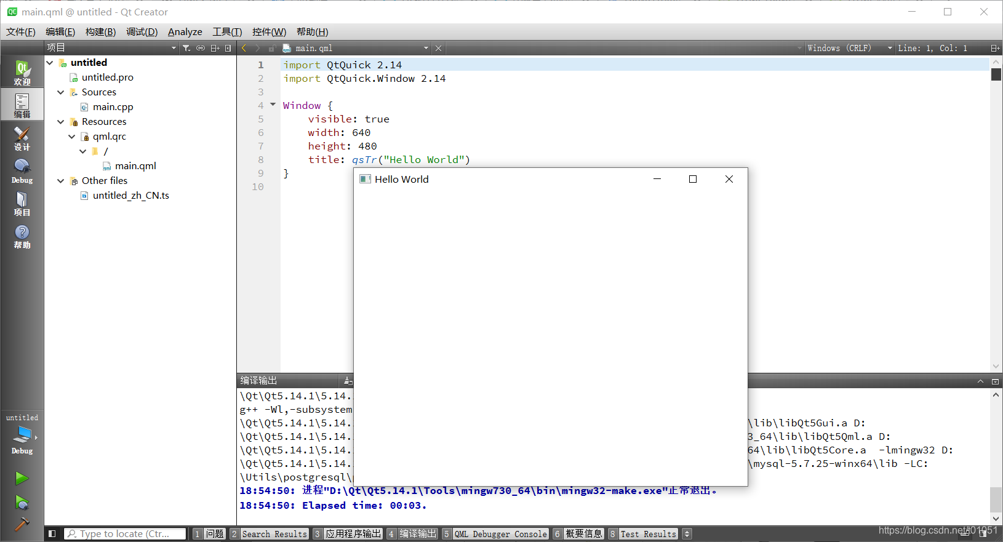Click the Line/Col position indicator
This screenshot has height=542, width=1003.
point(932,48)
